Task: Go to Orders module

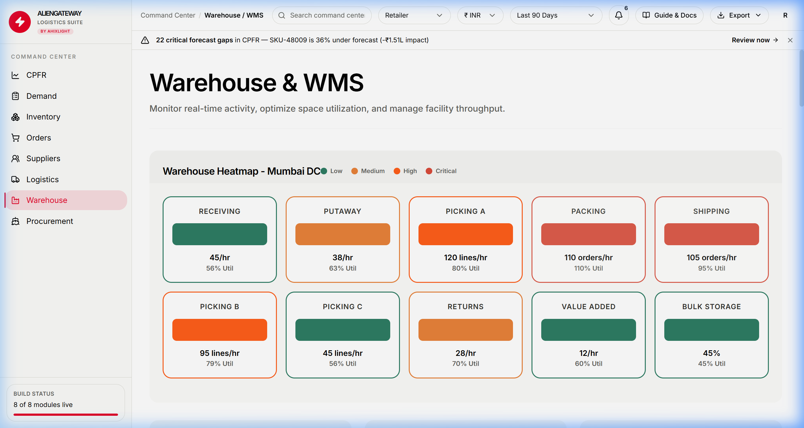Action: (66, 138)
